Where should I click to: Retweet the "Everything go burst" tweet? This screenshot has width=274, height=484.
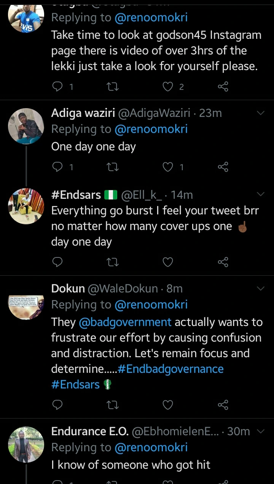pos(113,262)
